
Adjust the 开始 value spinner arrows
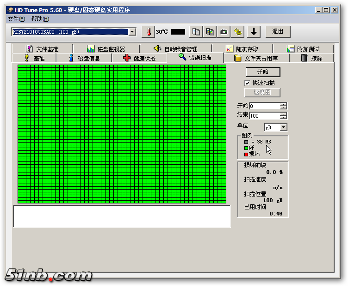click(283, 106)
